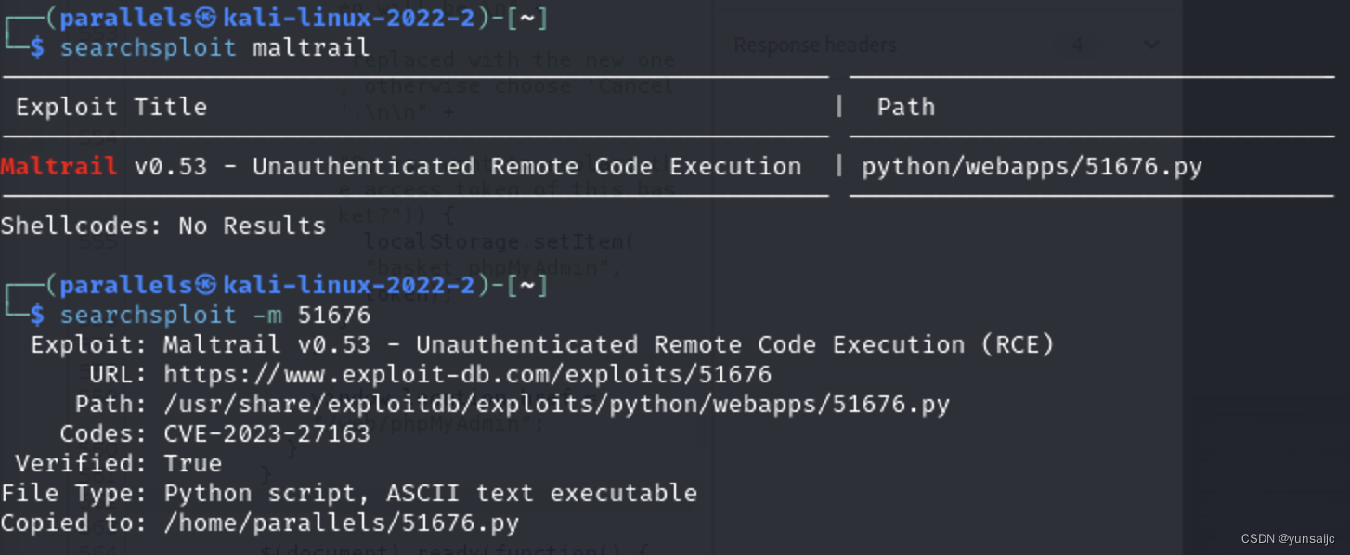The image size is (1350, 555).
Task: Expand the faint 'Response headers' section chevron
Action: point(1151,45)
